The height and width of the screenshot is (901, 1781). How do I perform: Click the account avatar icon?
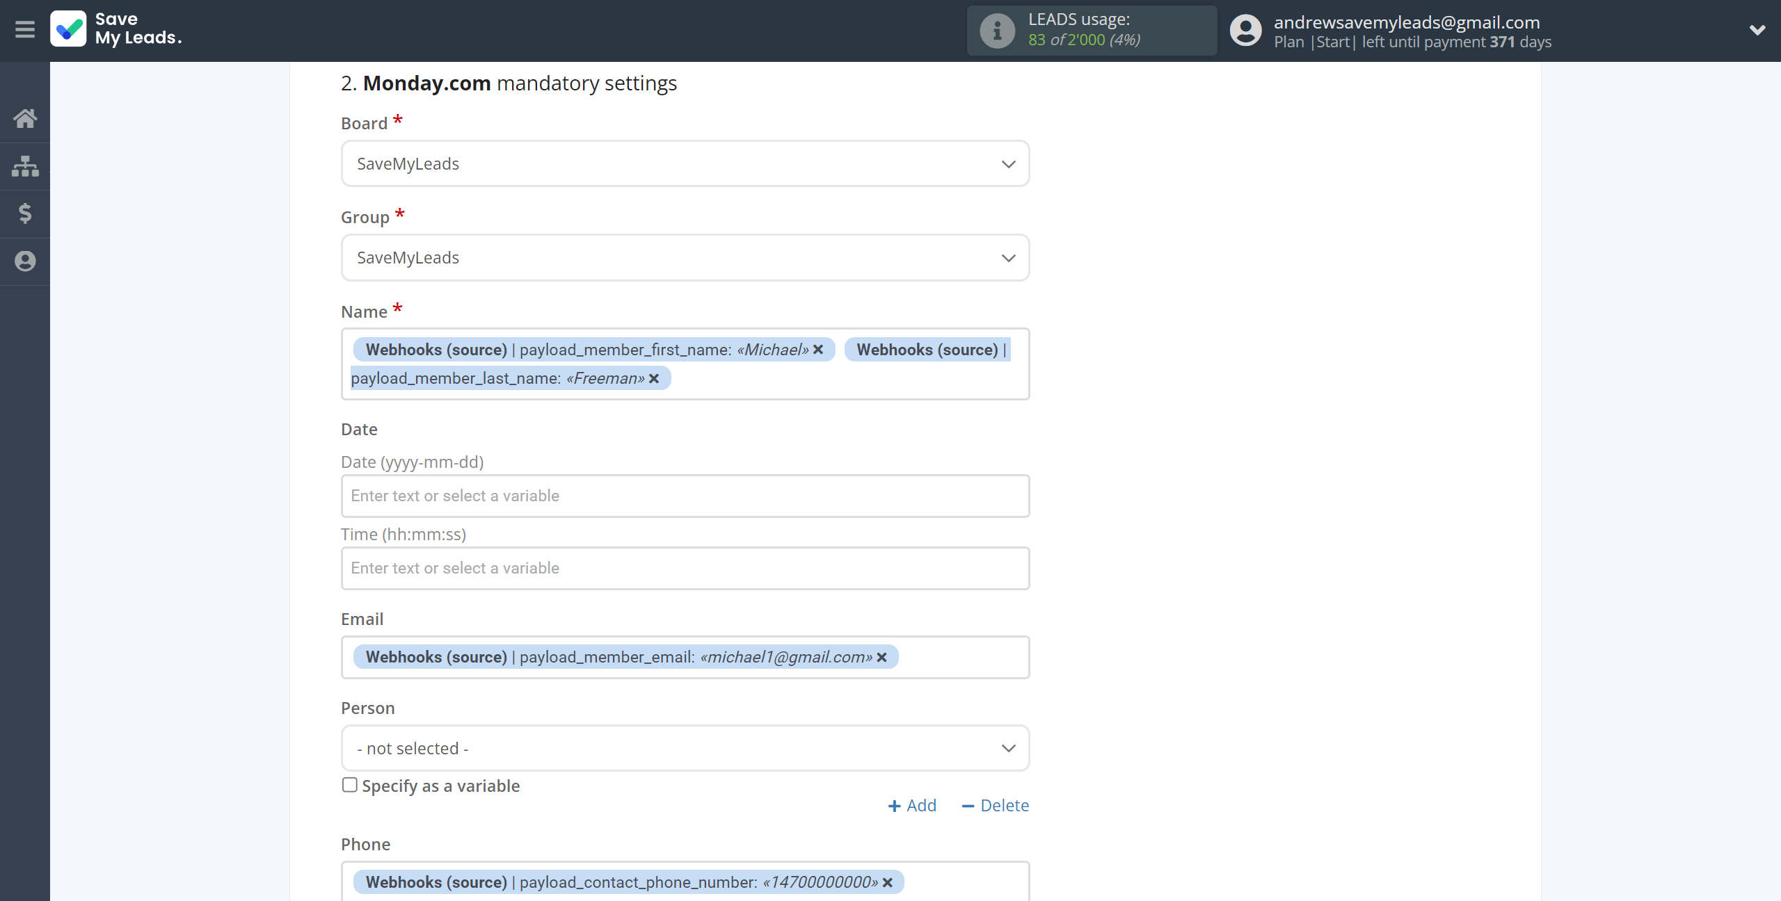click(1245, 31)
